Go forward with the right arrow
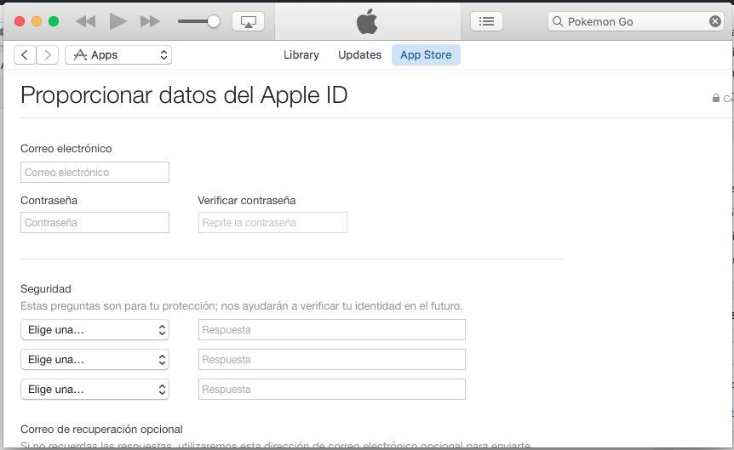Viewport: 734px width, 450px height. [x=48, y=55]
